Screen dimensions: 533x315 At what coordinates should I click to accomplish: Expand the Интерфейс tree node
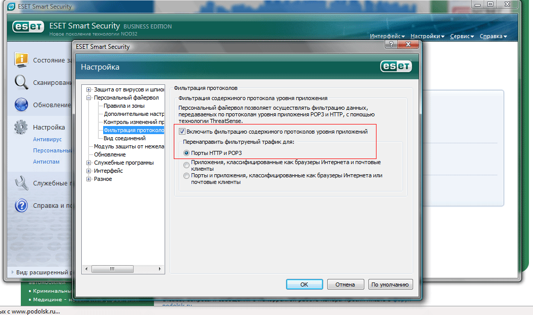coord(88,171)
